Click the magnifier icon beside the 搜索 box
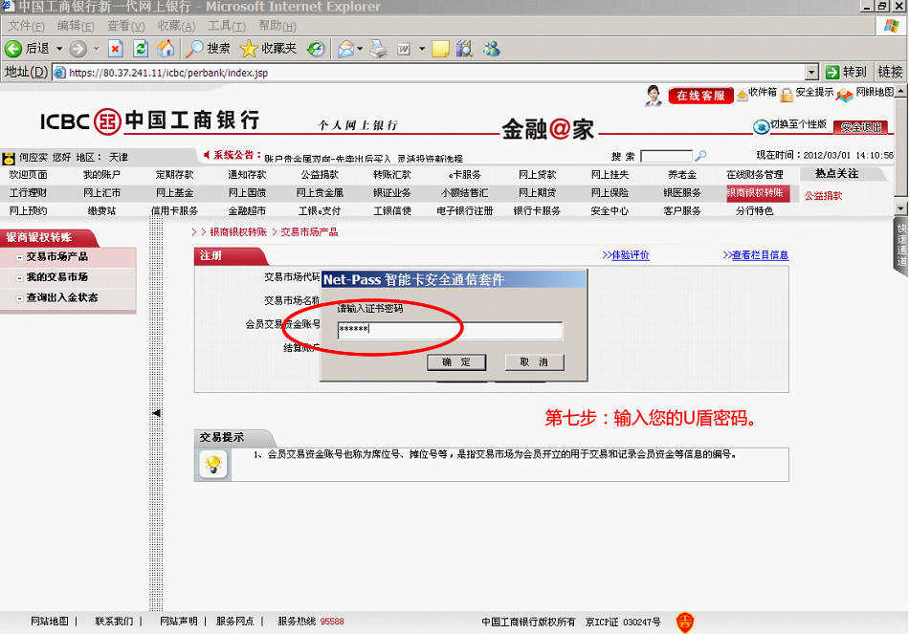 coord(700,155)
